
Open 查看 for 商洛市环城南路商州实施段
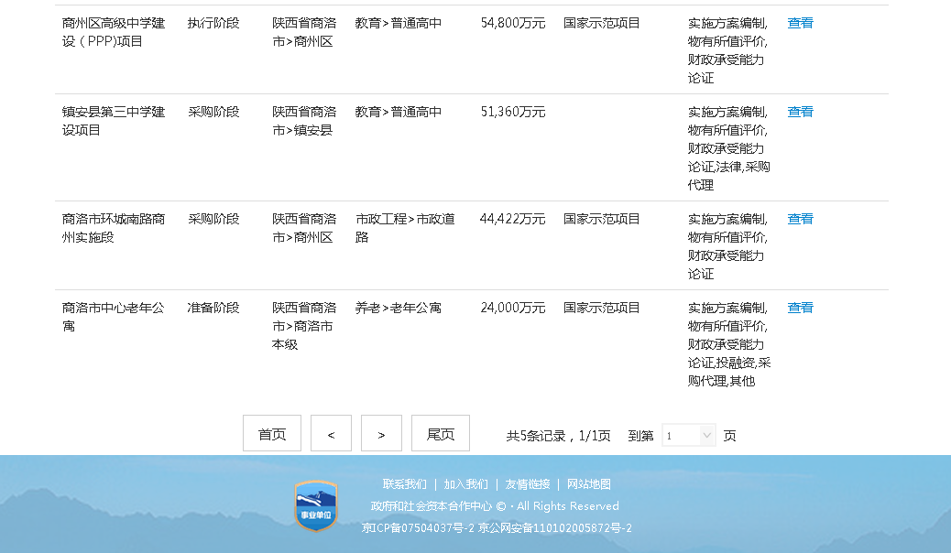pos(799,219)
